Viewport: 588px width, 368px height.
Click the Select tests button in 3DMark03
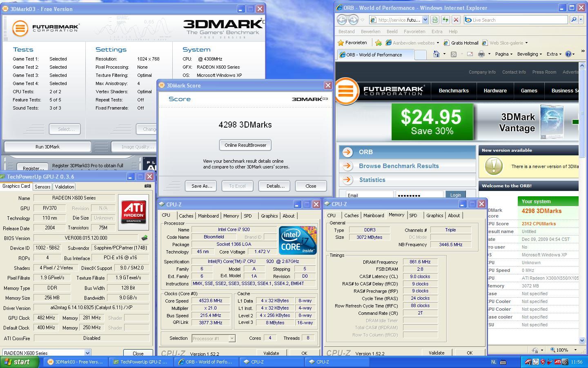pyautogui.click(x=65, y=129)
